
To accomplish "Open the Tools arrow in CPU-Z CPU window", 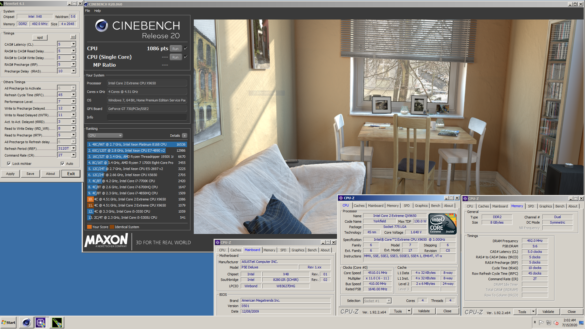I will click(x=409, y=311).
